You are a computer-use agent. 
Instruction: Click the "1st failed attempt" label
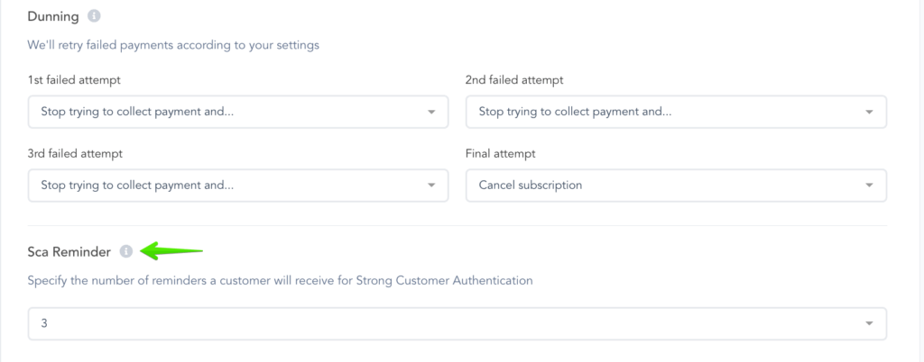coord(75,80)
